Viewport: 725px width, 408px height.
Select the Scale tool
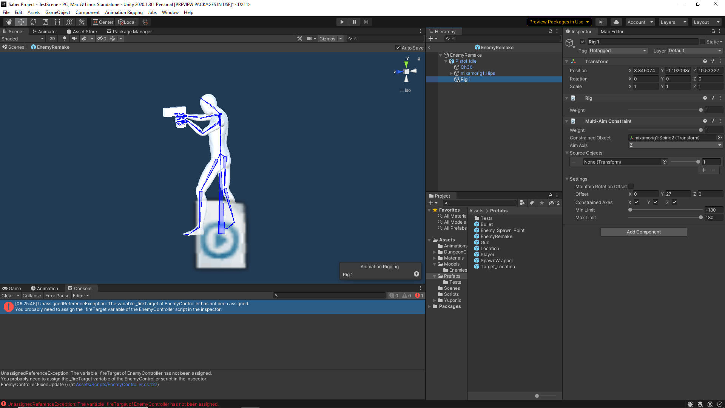pos(45,22)
